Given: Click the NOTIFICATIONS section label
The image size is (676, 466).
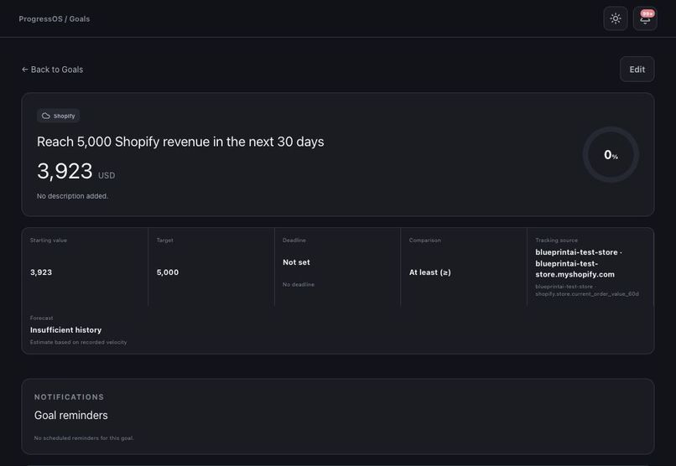Looking at the screenshot, I should (x=69, y=397).
